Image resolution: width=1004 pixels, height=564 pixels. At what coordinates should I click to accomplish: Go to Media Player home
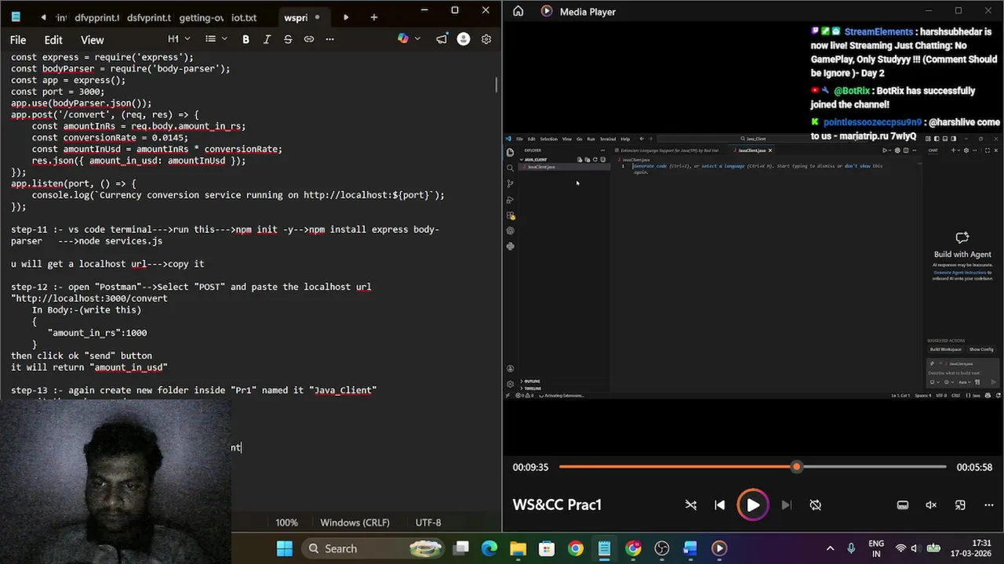[518, 11]
